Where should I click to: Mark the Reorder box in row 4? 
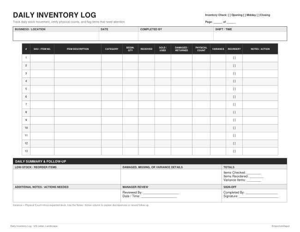click(234, 81)
